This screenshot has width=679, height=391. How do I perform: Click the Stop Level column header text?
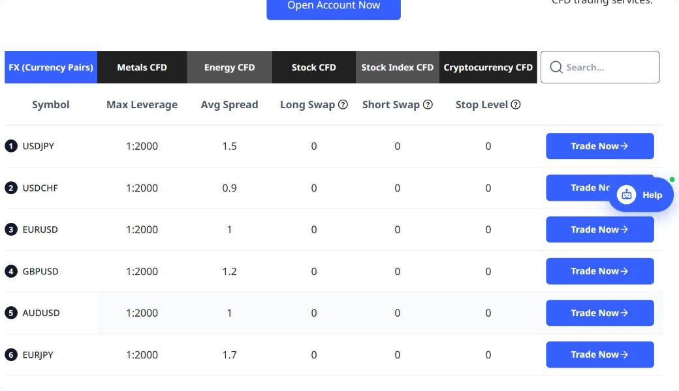click(482, 104)
